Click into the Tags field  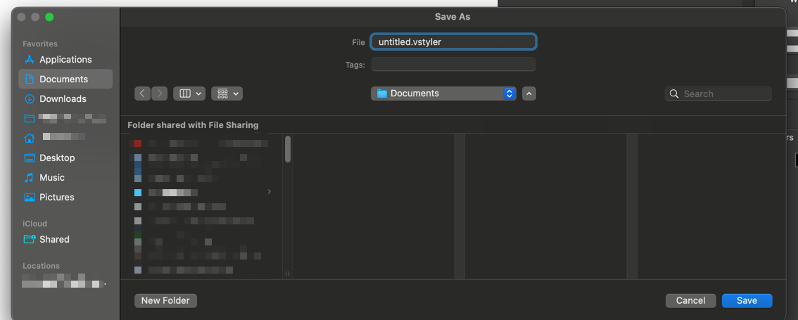[453, 65]
